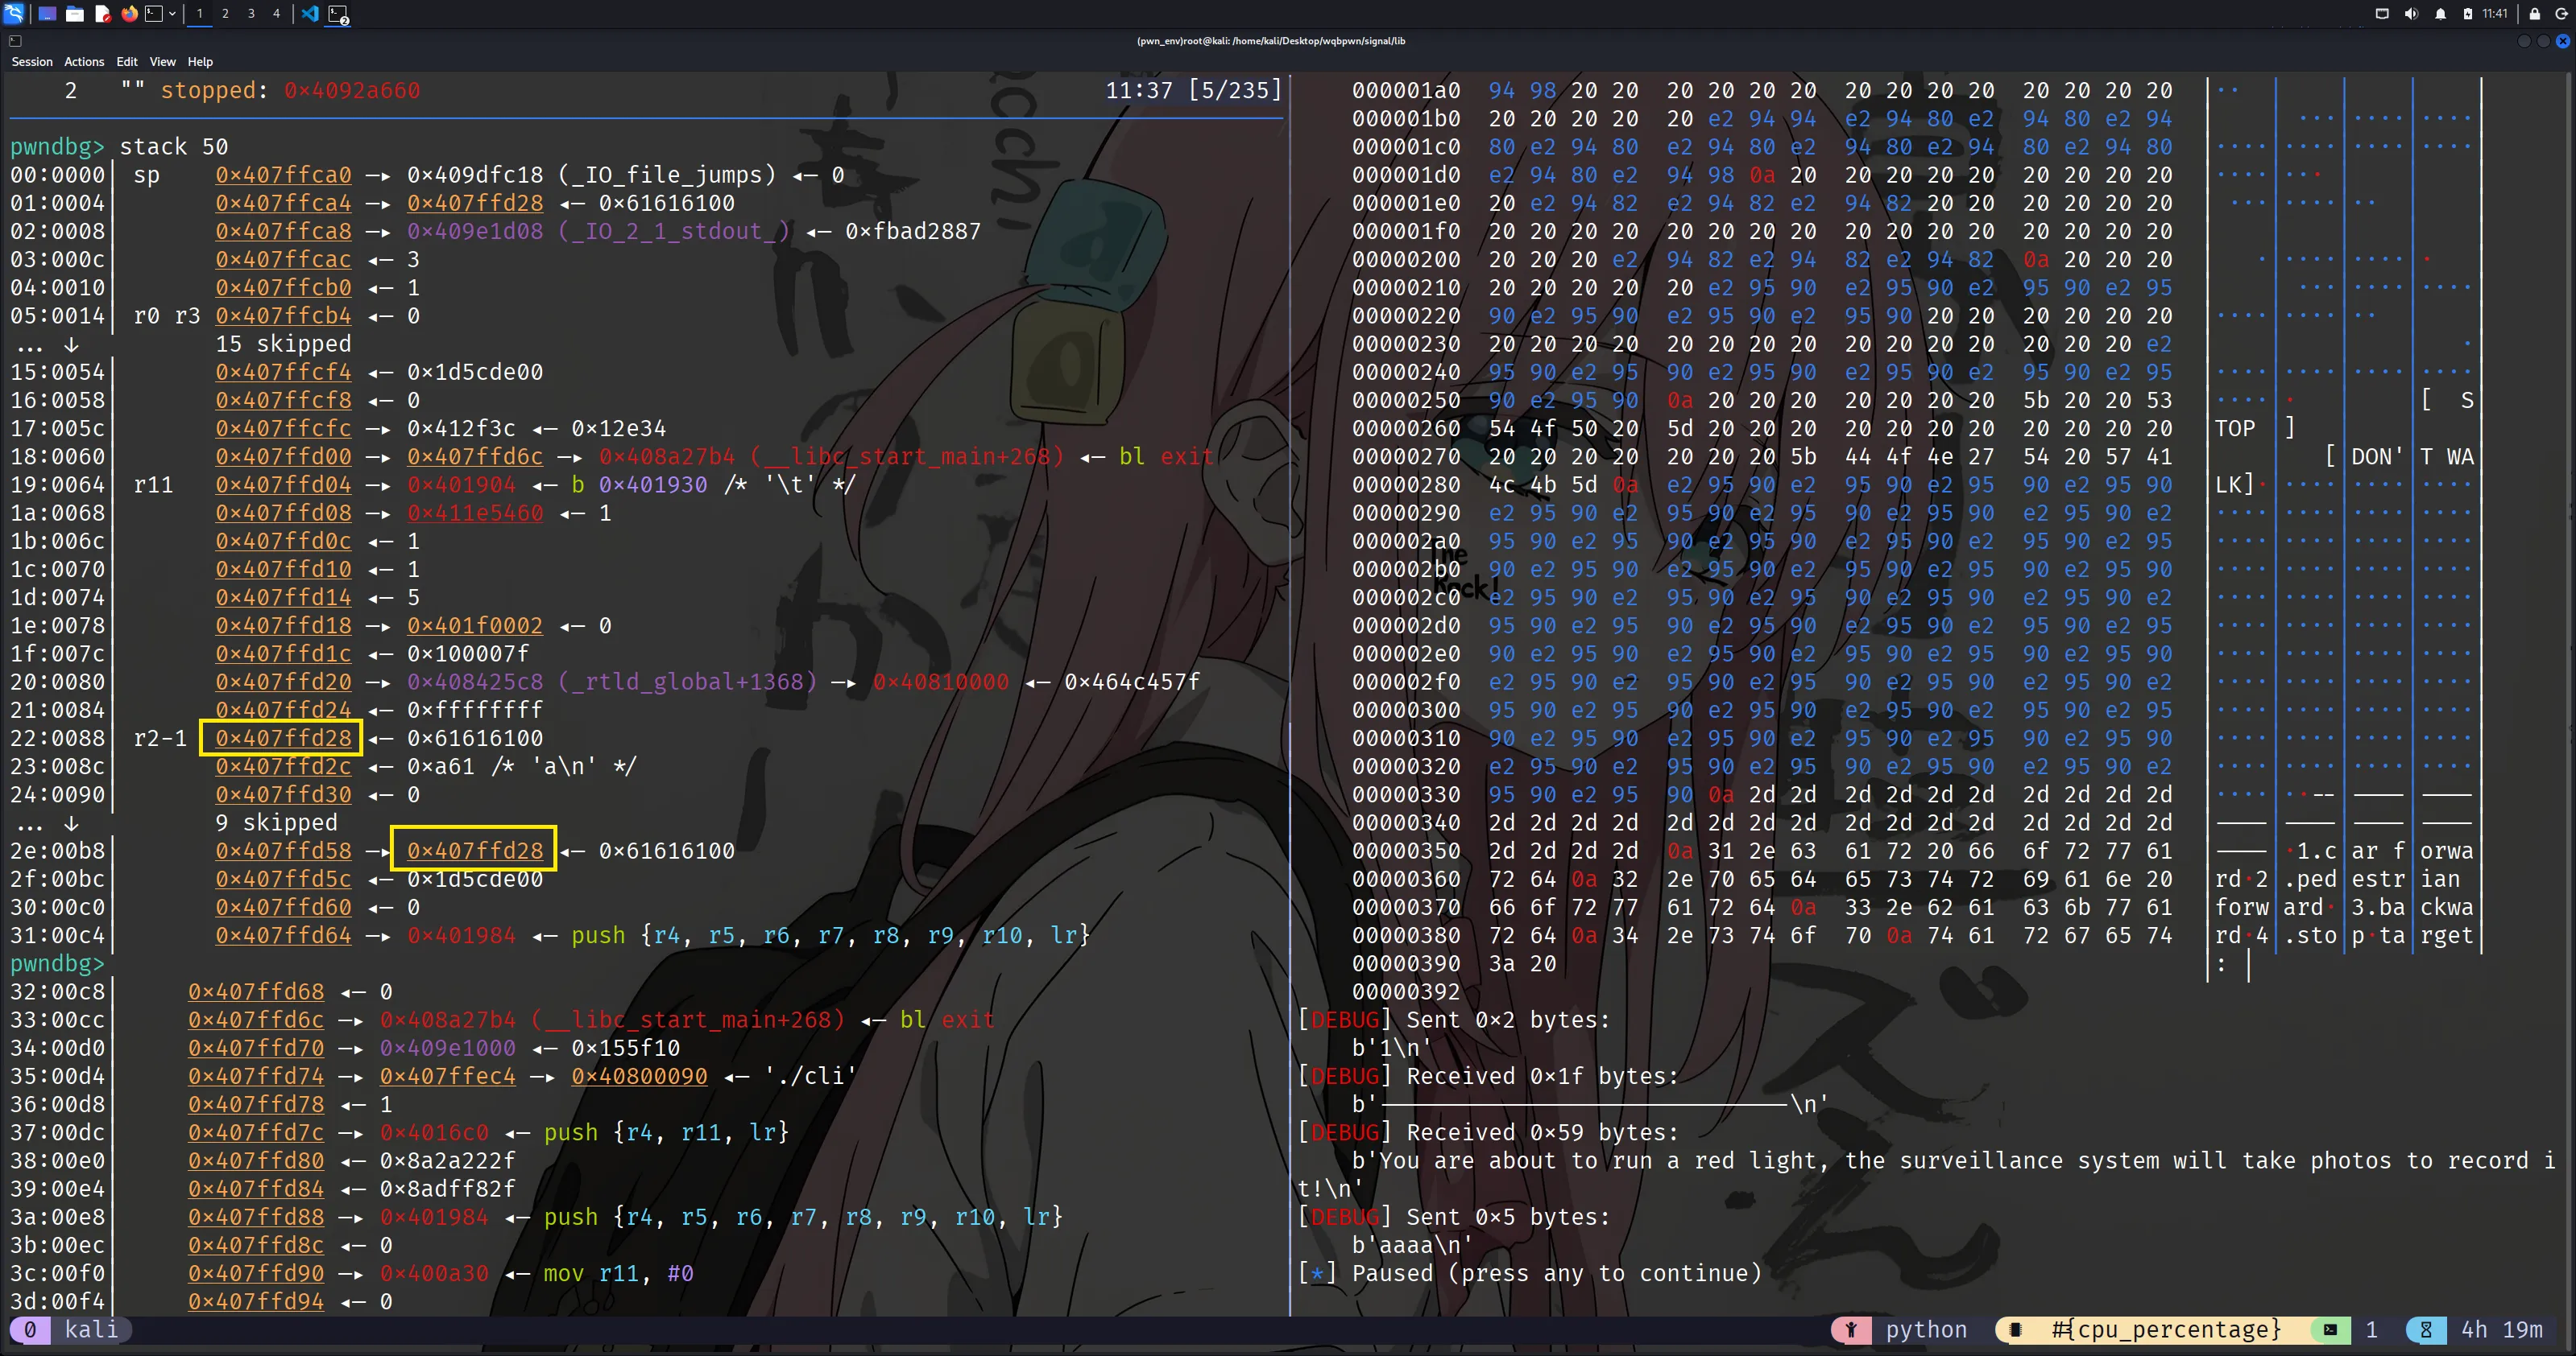Open the Help menu
Screen dimensions: 2576x1356
tap(200, 62)
